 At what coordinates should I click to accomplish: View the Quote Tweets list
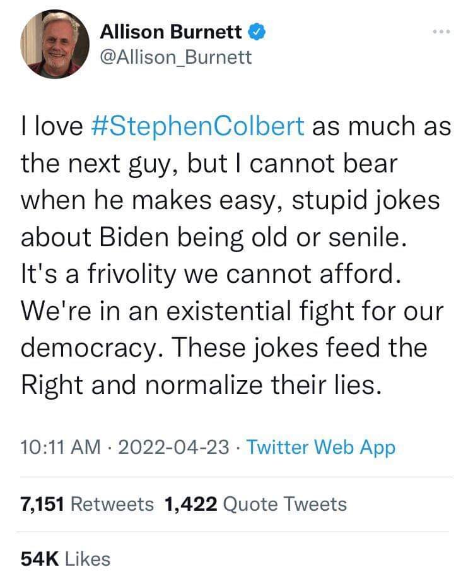[x=285, y=504]
